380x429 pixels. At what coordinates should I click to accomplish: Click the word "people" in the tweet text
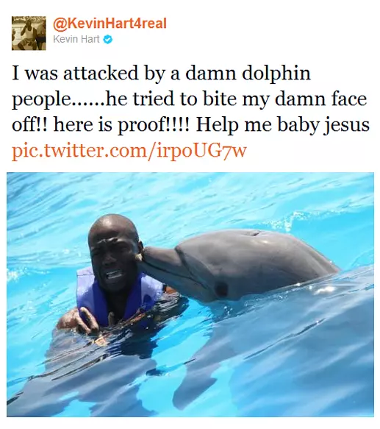[x=40, y=101]
